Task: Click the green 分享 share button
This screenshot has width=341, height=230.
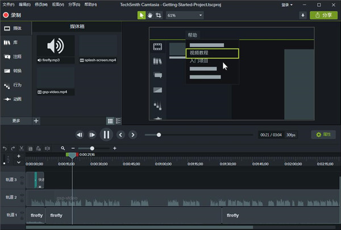Action: 323,15
